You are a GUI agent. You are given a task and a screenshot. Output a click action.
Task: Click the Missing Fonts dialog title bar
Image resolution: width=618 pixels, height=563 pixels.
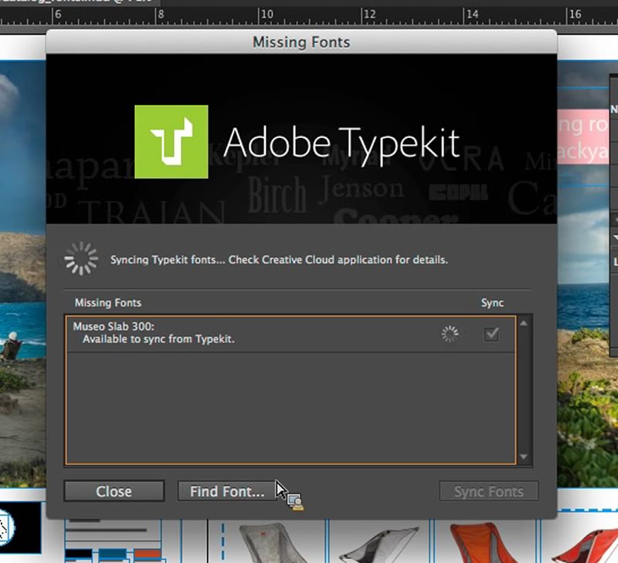[301, 42]
